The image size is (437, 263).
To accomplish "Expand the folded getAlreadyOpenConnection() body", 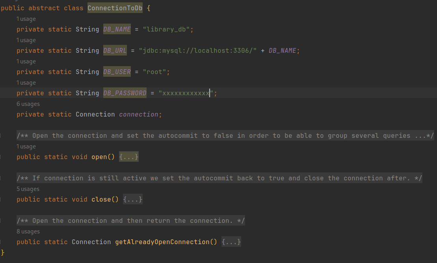I will click(231, 242).
